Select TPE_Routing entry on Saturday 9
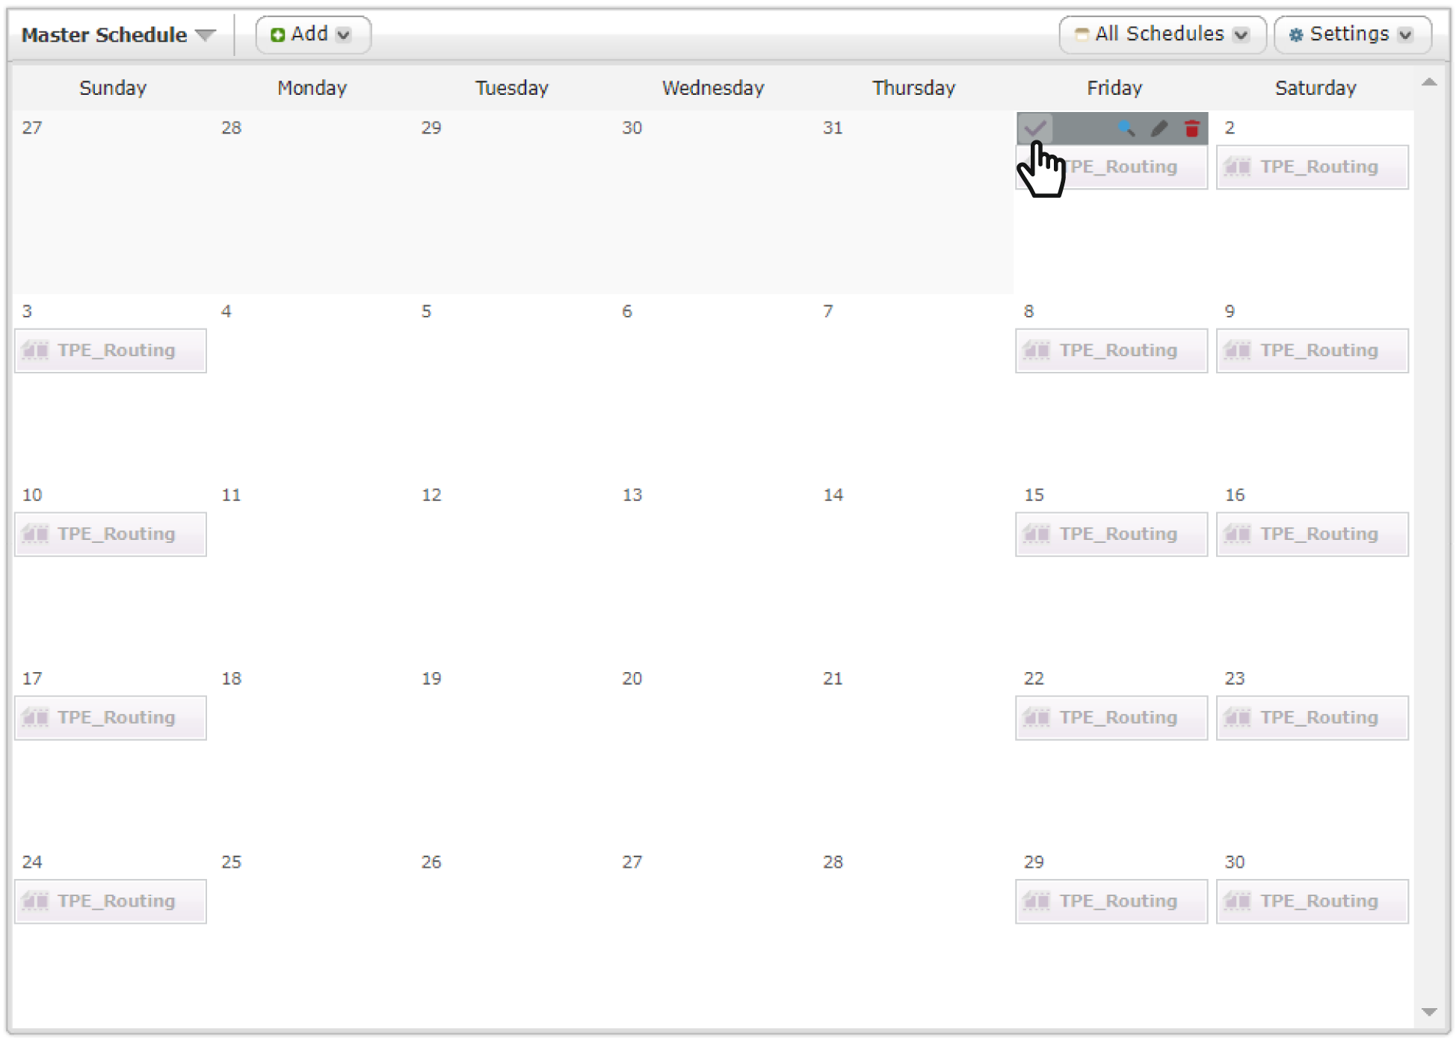Screen dimensions: 1456x1041 tap(1312, 351)
